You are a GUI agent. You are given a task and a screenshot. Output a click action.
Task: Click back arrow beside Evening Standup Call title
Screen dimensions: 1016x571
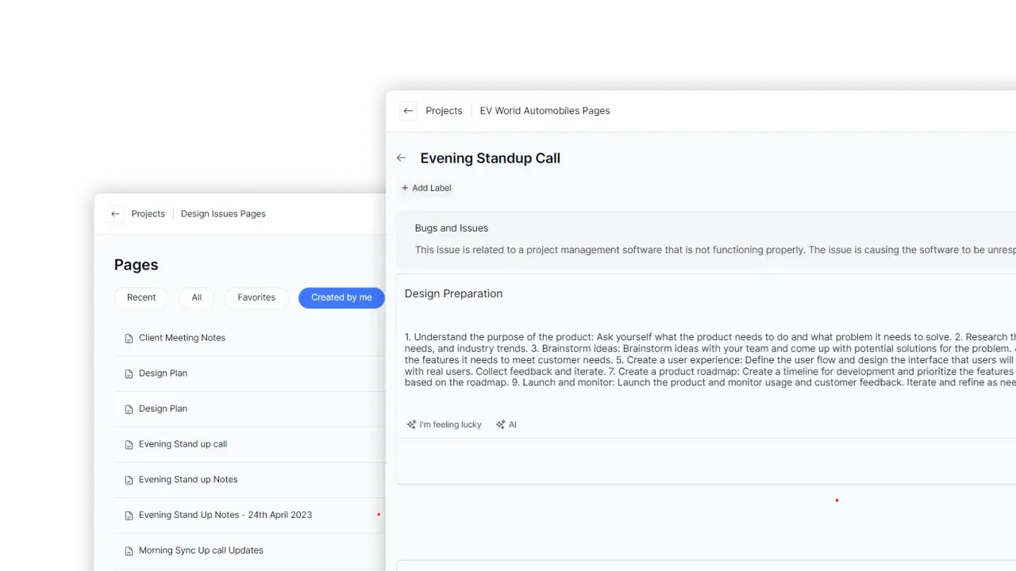pos(402,158)
